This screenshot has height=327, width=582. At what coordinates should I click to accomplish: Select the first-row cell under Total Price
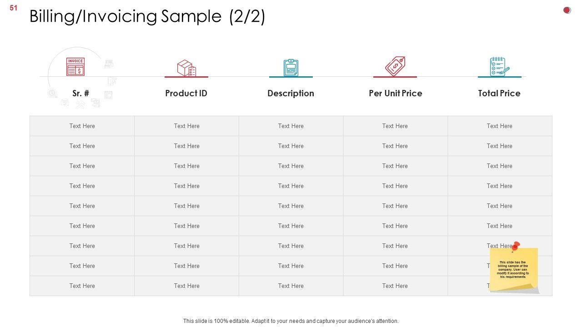[x=499, y=126]
